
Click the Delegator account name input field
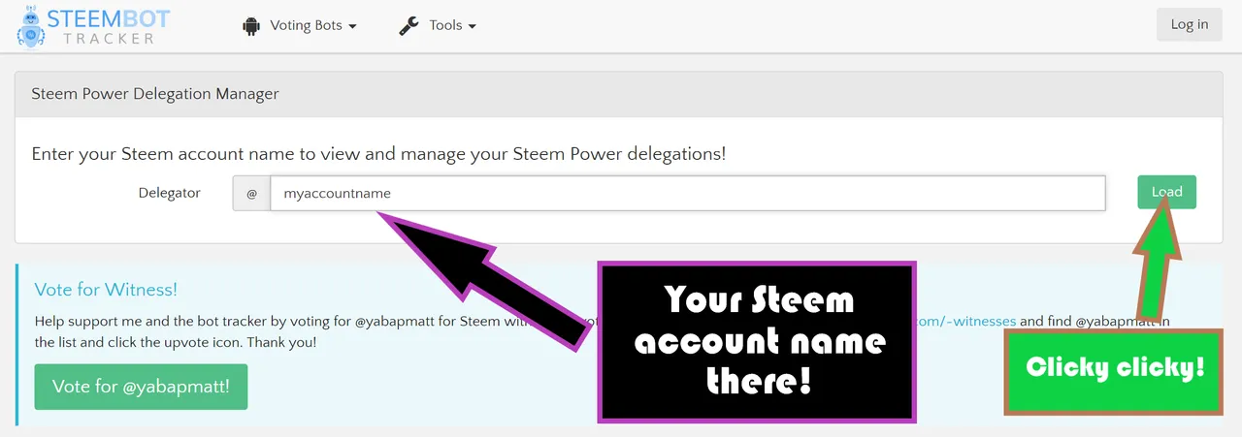click(x=688, y=193)
